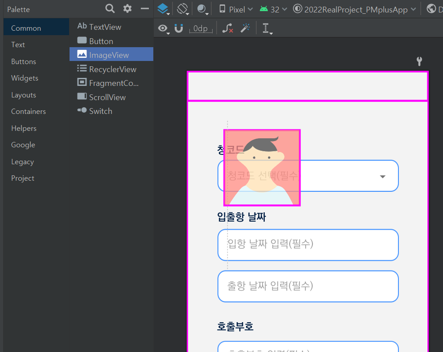This screenshot has width=443, height=352.
Task: Click the 출항 날짜 입력 field
Action: point(308,286)
